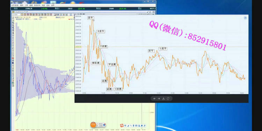This screenshot has height=131, width=262.
Task: Download the image from viewer toolbar
Action: coord(163,99)
